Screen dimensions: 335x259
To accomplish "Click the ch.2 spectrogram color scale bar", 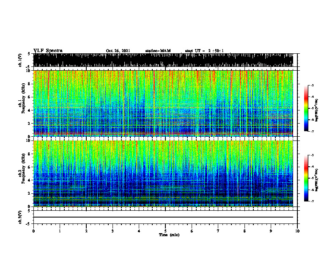I will coord(306,178).
